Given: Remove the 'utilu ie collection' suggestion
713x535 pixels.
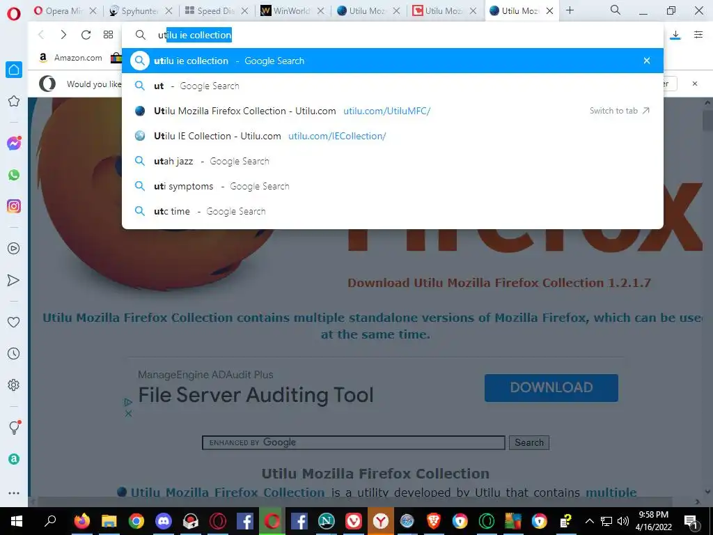Looking at the screenshot, I should click(647, 61).
